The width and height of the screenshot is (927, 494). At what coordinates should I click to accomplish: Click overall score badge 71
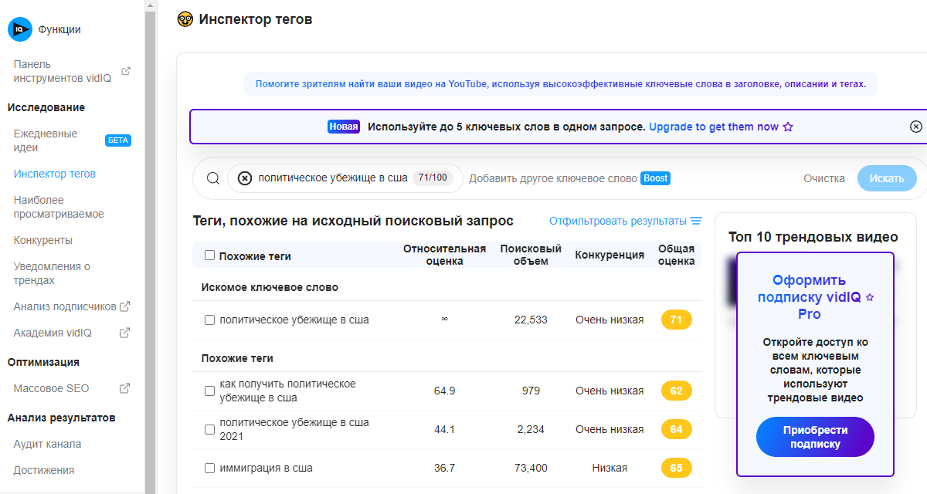(676, 320)
